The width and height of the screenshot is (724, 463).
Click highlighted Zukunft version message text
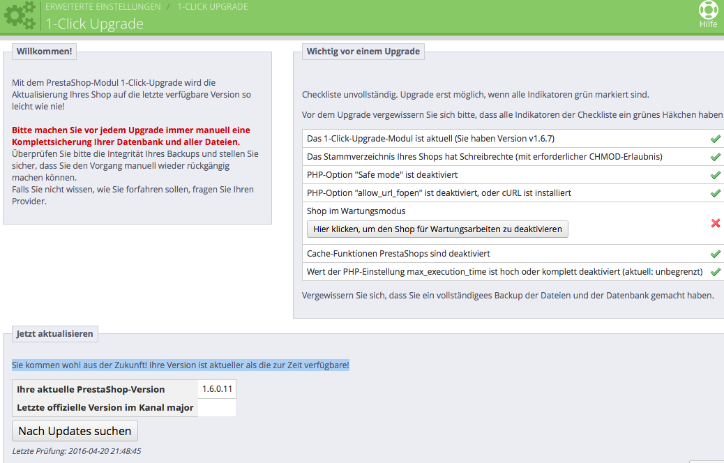click(x=181, y=365)
